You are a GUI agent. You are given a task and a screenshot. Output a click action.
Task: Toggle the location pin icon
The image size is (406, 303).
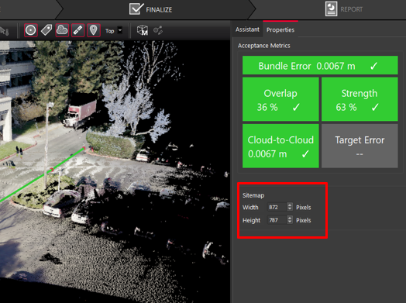[x=94, y=30]
